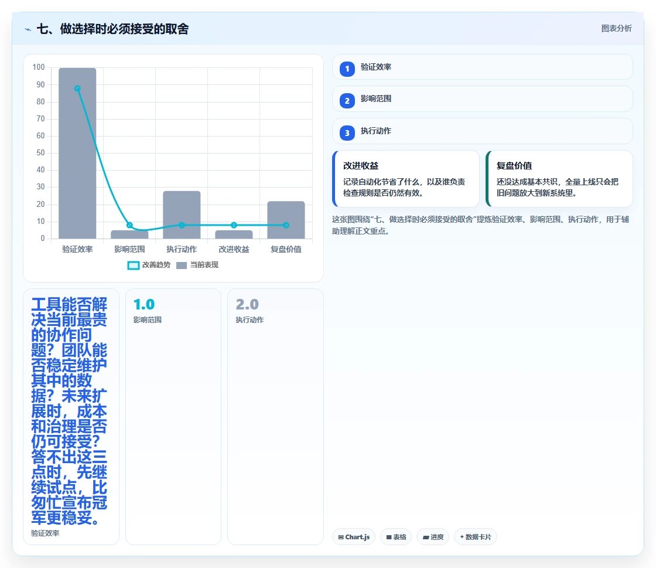Open the 影响范围 list item
Screen dimensions: 656x568
click(x=483, y=99)
